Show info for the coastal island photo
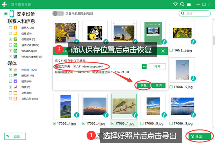Screen dimensions: 215x143 [77, 115]
